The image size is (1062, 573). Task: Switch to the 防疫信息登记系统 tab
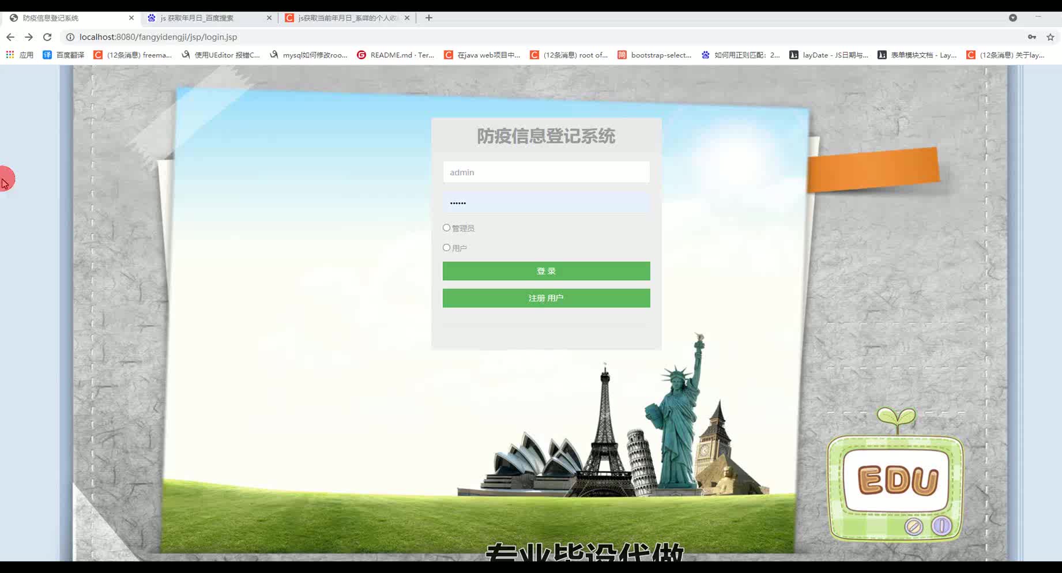tap(71, 18)
